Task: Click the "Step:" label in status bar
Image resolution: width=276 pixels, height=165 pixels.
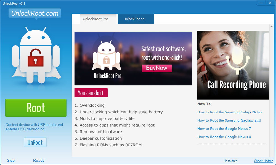Action: point(11,160)
